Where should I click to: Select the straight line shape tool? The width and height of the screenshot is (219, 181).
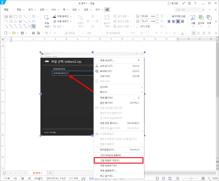[x=25, y=17]
